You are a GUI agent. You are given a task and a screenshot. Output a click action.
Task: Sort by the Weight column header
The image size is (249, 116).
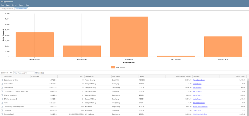(152, 76)
